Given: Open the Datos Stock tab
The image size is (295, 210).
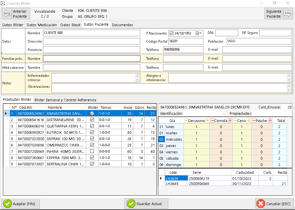Looking at the screenshot, I should (70, 25).
